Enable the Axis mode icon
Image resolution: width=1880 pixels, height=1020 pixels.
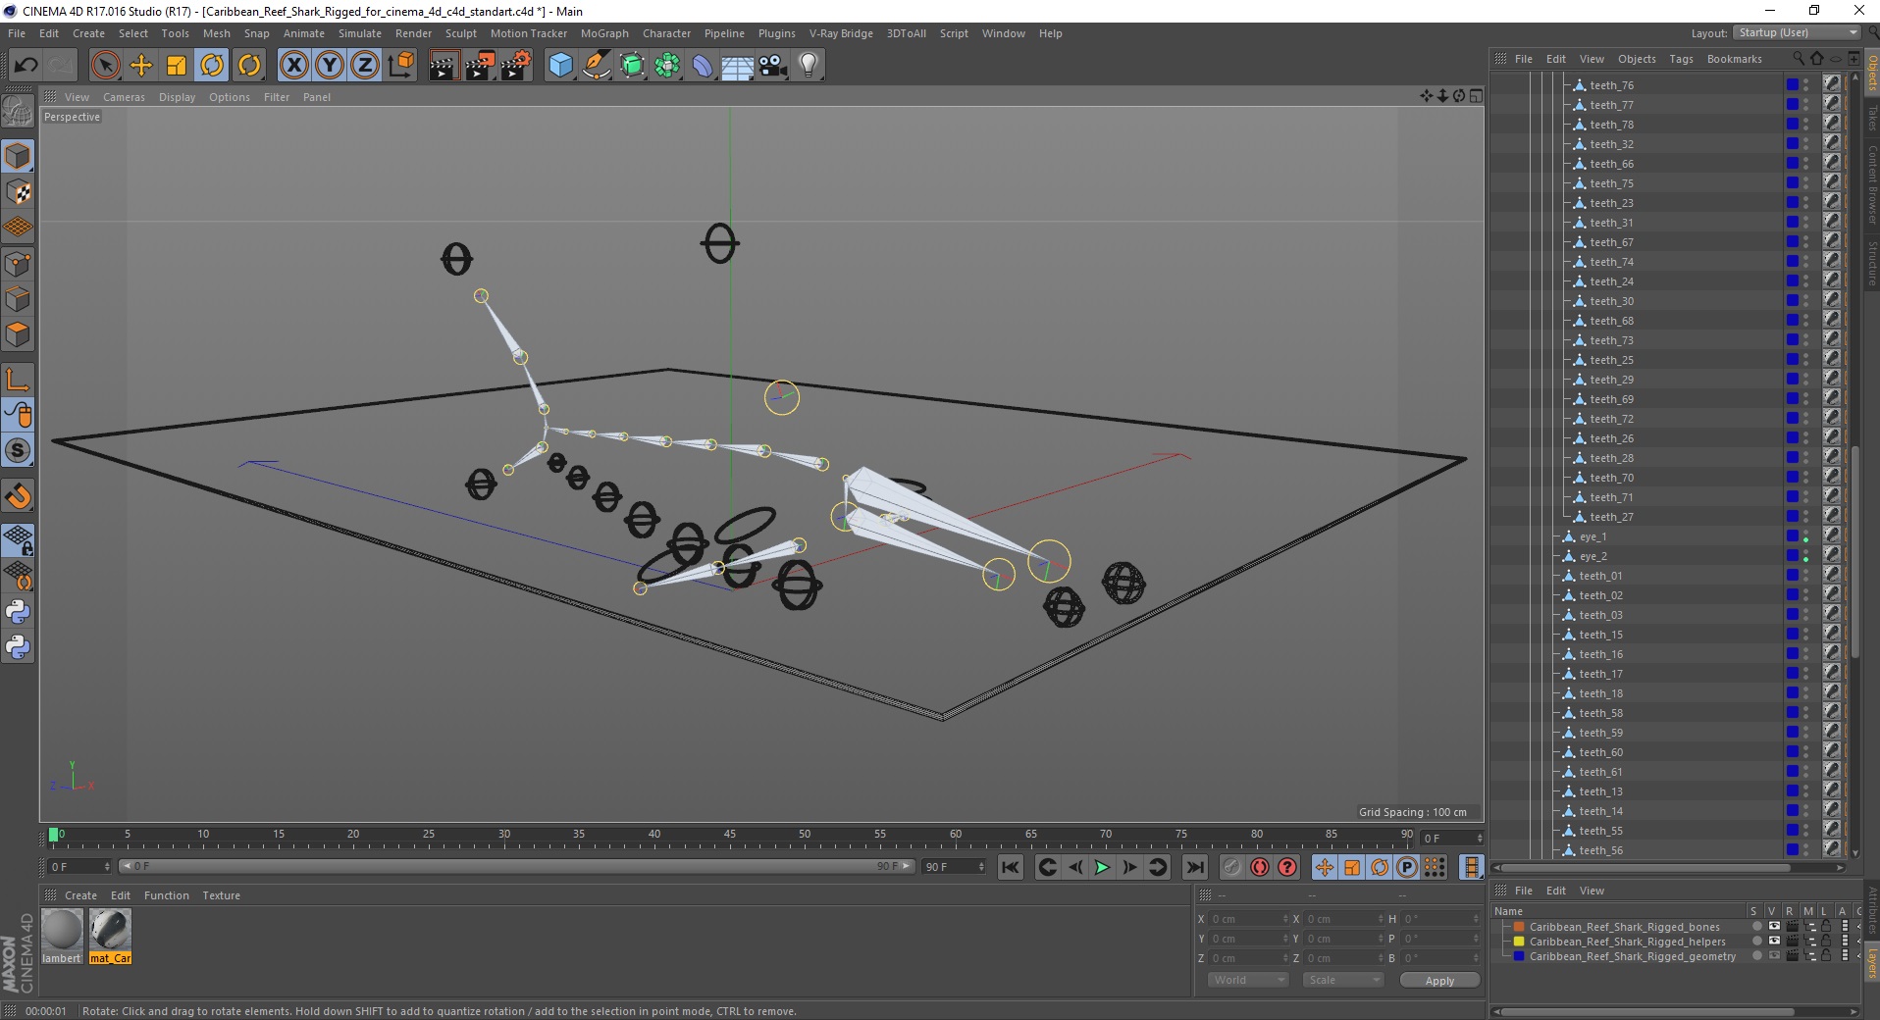(x=18, y=380)
